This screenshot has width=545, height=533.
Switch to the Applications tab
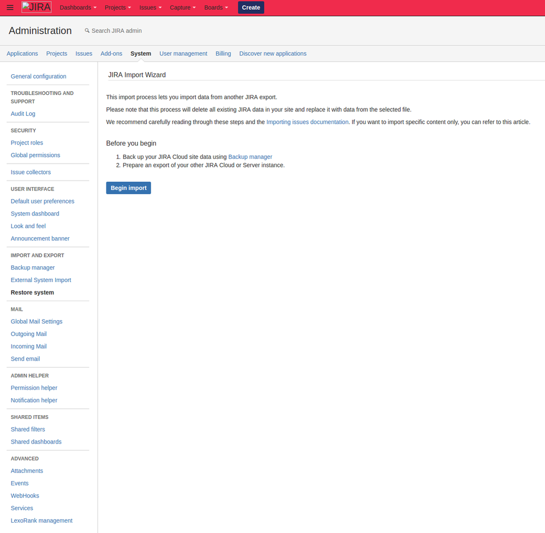pos(22,53)
